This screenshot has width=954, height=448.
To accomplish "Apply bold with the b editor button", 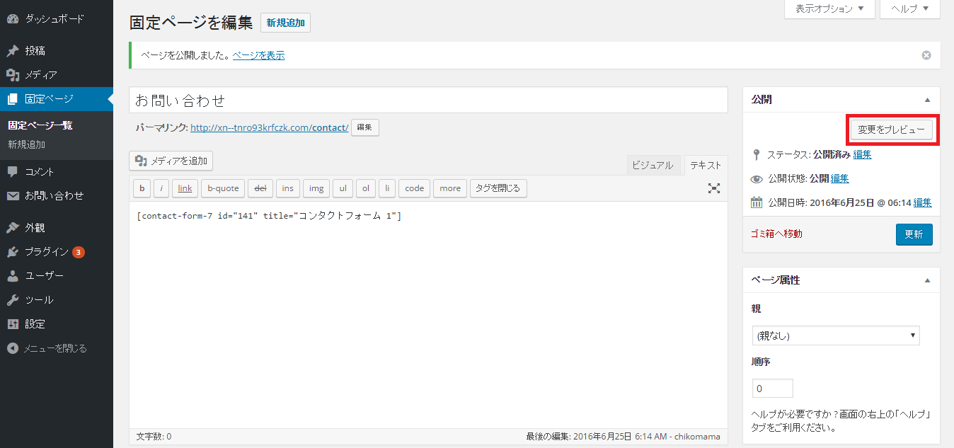I will coord(142,188).
